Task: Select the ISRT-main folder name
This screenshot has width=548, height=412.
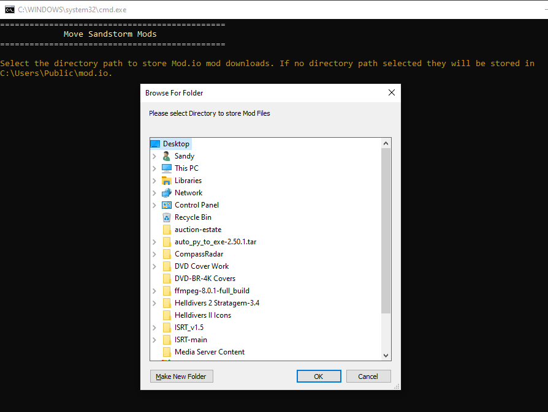Action: point(191,339)
